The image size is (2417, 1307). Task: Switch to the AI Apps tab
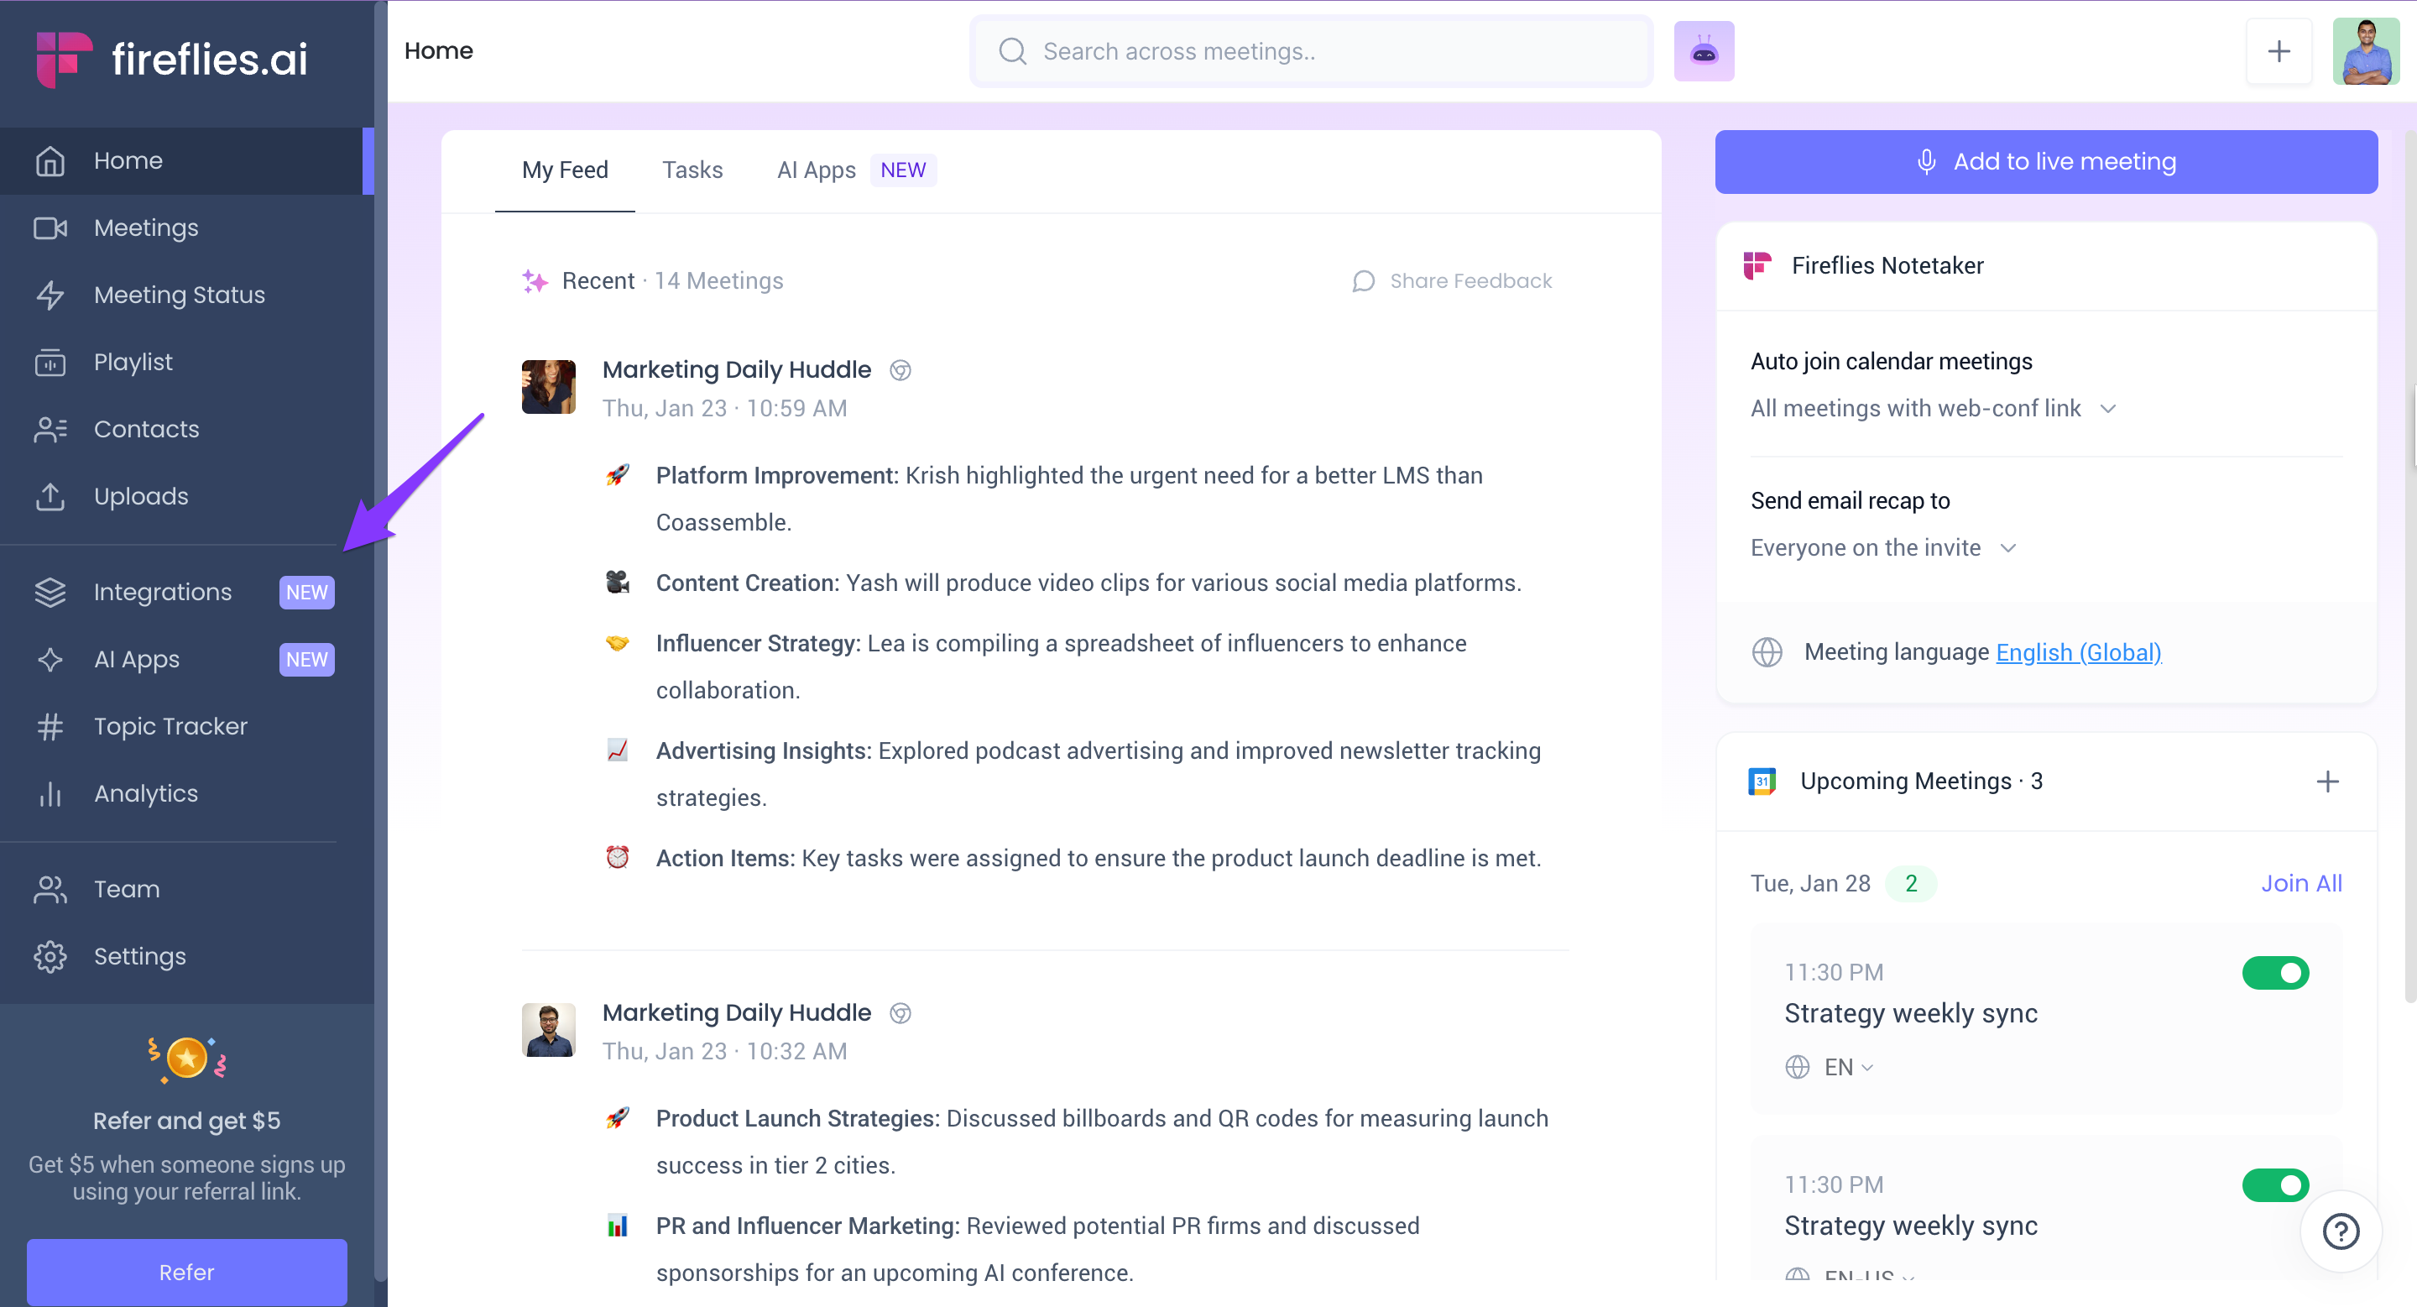(816, 170)
